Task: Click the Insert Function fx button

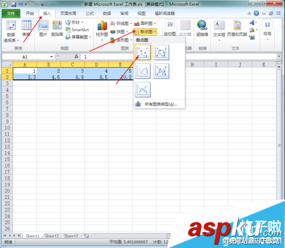Action: [x=76, y=56]
